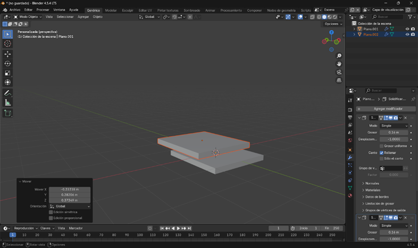Switch to orthographic view using grid icon

(339, 81)
